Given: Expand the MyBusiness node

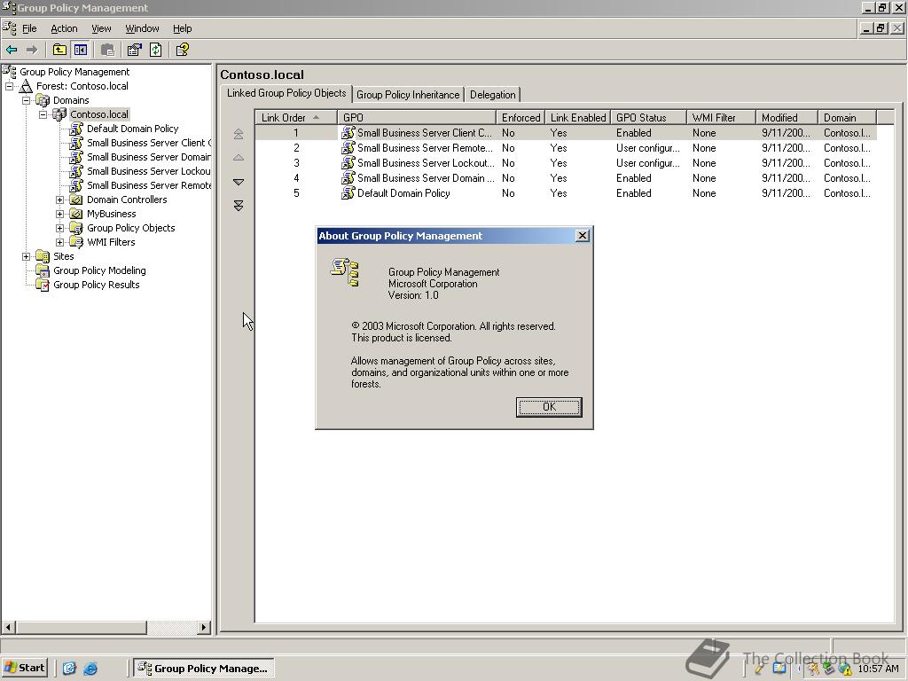Looking at the screenshot, I should coord(59,214).
